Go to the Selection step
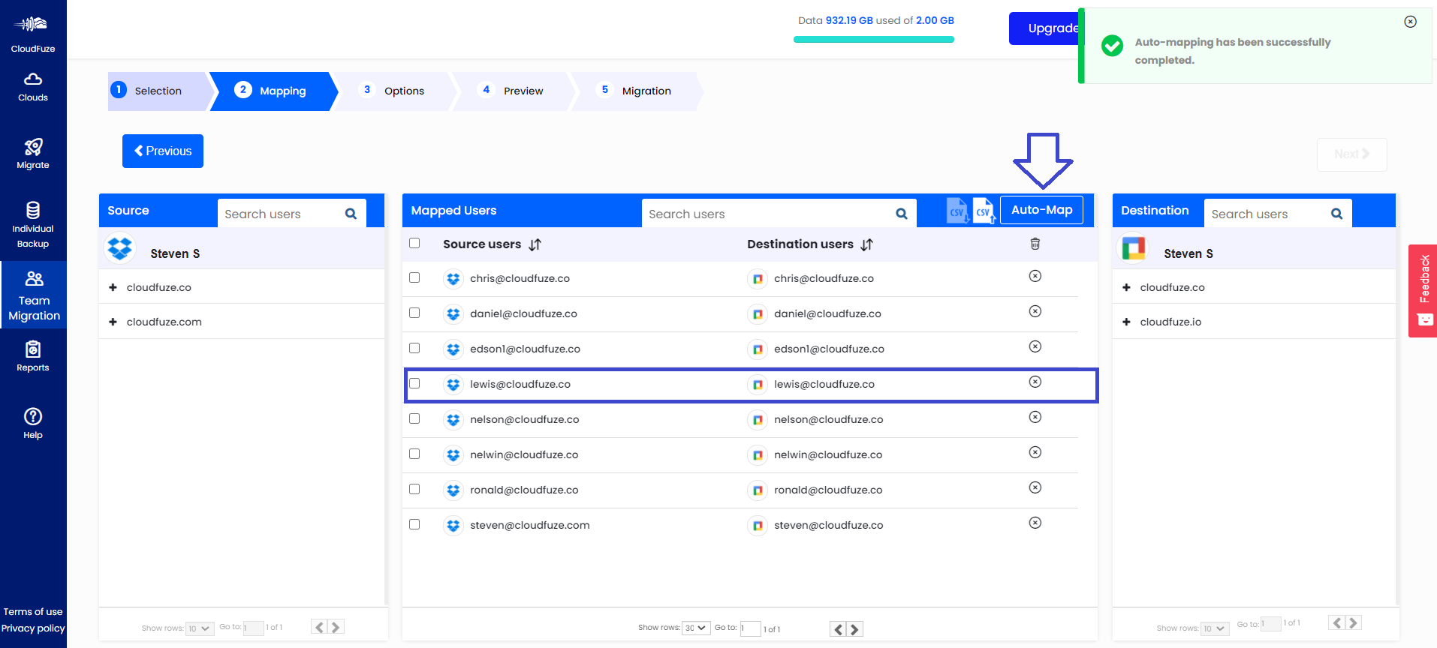This screenshot has height=648, width=1437. 158,91
